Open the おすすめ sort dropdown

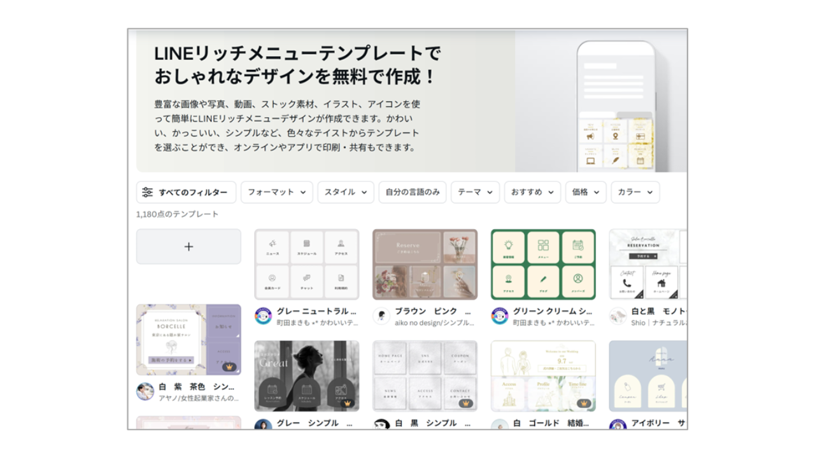pos(532,192)
